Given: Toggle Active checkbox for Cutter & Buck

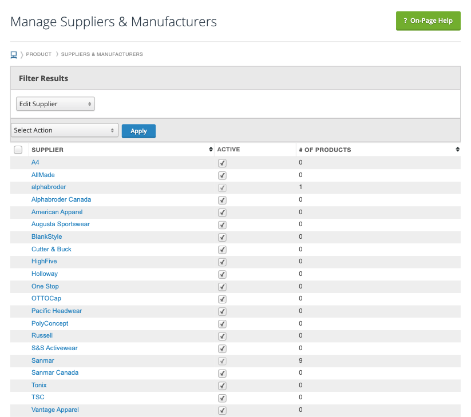Looking at the screenshot, I should coord(222,250).
